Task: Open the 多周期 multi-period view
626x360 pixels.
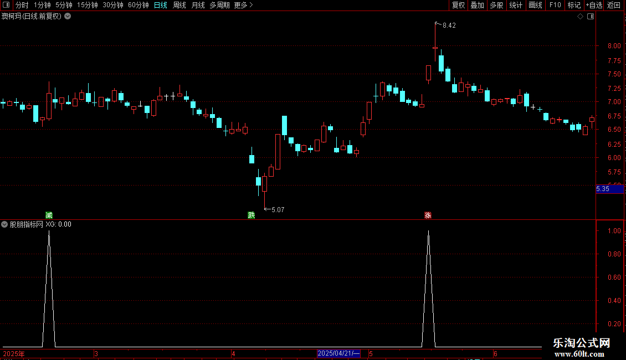Action: (219, 5)
